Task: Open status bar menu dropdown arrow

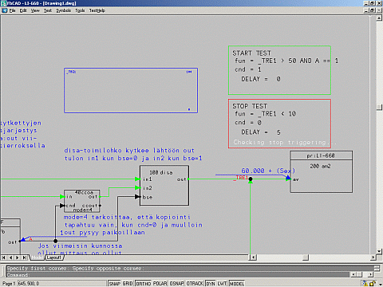Action: click(x=381, y=284)
